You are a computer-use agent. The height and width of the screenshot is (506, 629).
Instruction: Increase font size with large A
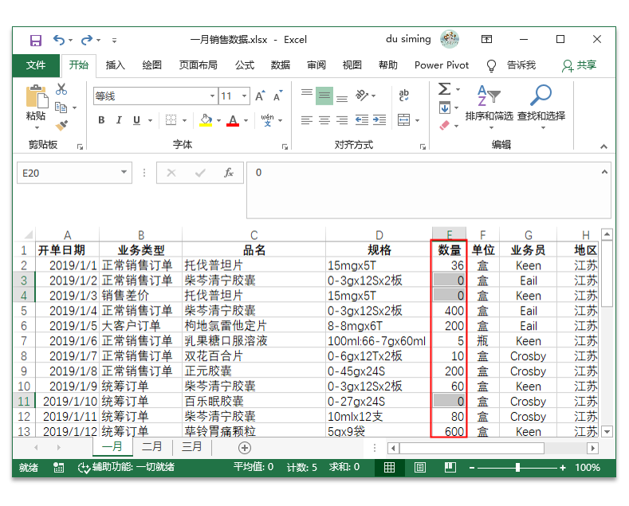coord(260,96)
